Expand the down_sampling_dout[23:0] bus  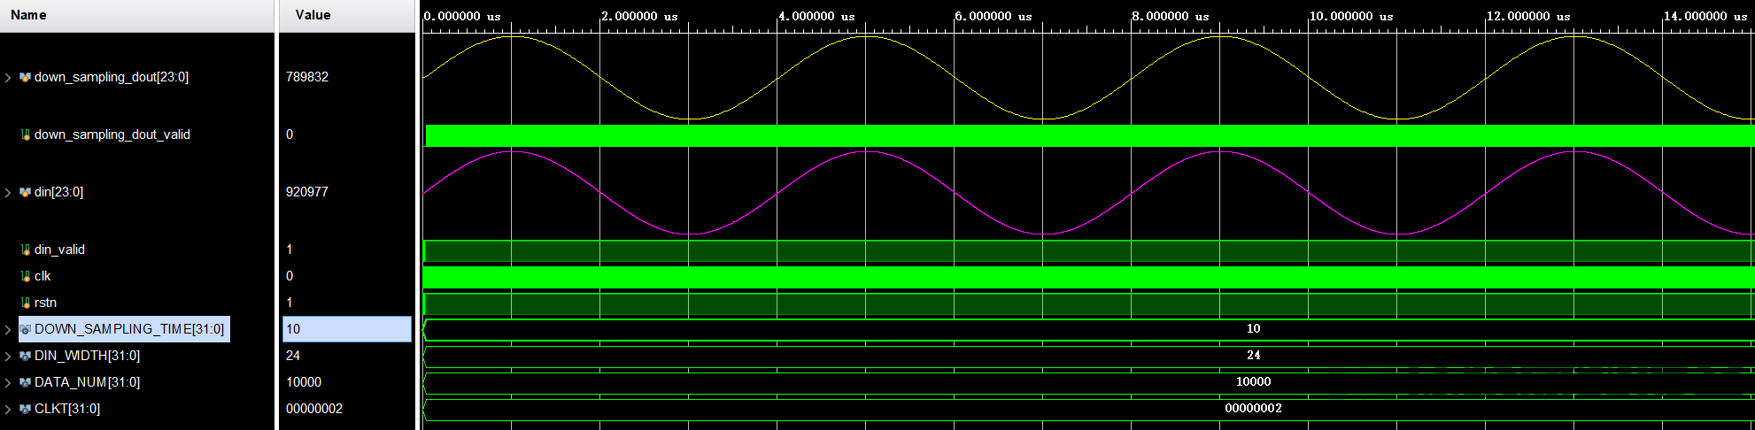coord(8,78)
